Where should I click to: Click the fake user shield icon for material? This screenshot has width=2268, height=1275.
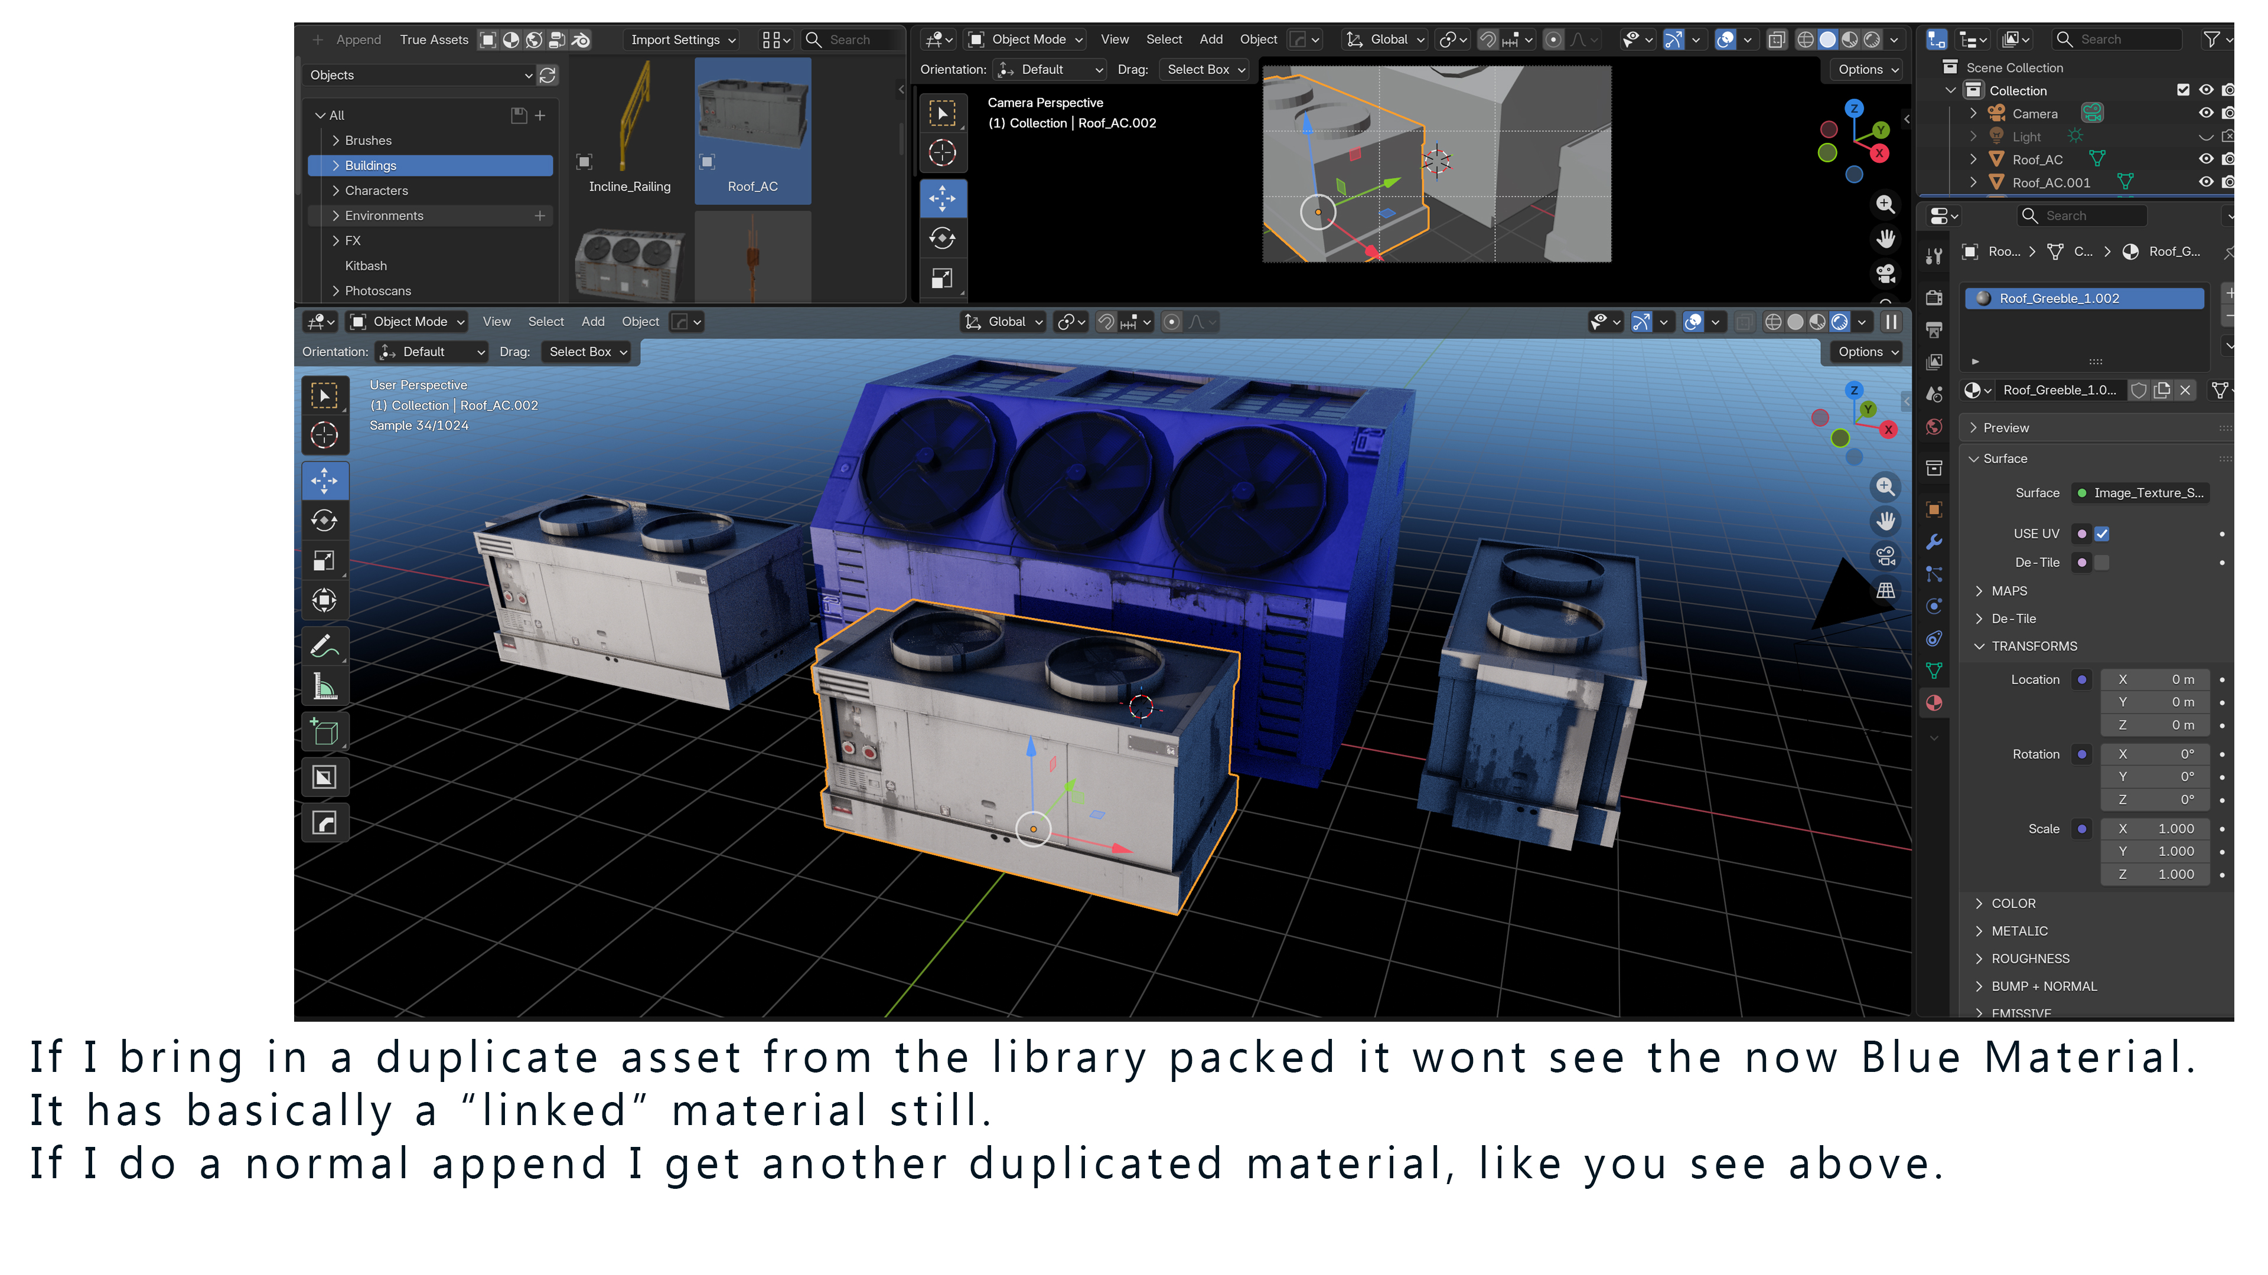[x=2139, y=390]
